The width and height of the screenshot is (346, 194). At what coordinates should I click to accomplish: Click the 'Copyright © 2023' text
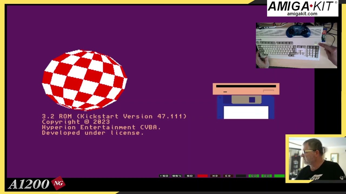(76, 122)
